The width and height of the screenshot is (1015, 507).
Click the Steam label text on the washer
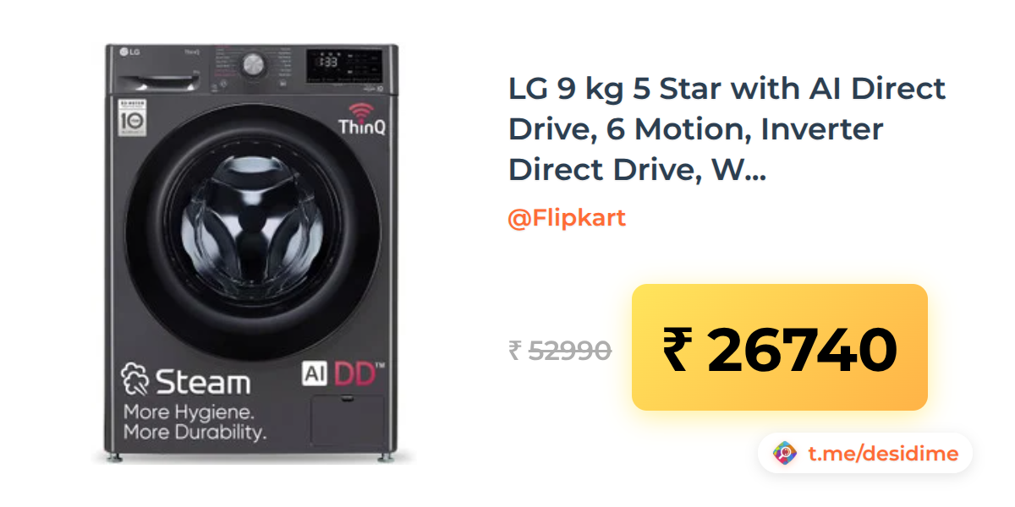(204, 380)
